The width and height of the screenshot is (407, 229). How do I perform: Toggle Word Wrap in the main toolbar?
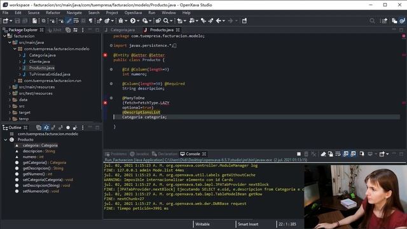coord(76,21)
